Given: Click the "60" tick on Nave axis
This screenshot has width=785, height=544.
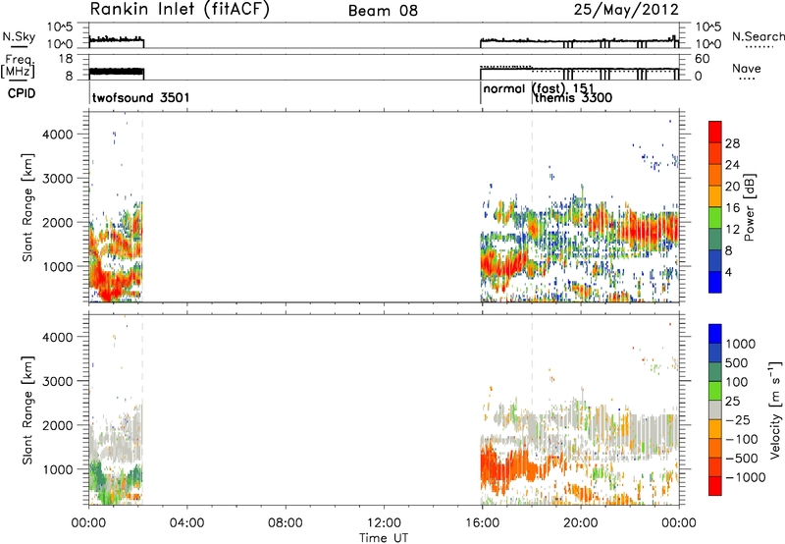Looking at the screenshot, I should point(703,59).
